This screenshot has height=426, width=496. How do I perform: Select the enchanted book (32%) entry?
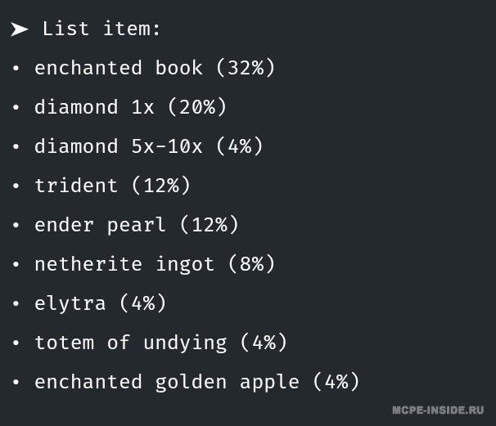coord(155,68)
